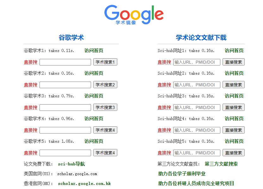Click the 香港官网(HK) label
This screenshot has height=189, width=263.
click(x=39, y=183)
